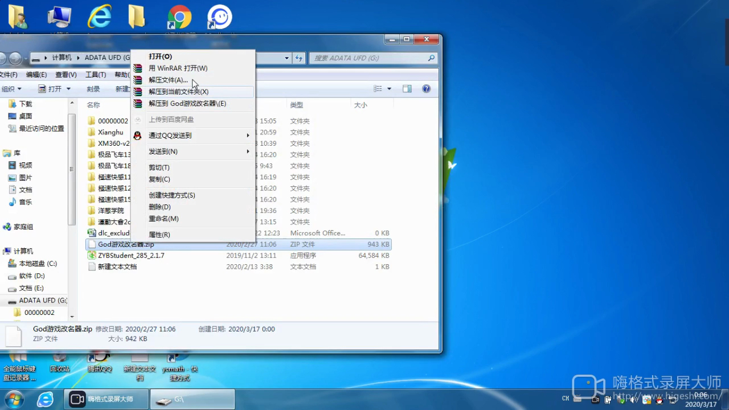The height and width of the screenshot is (410, 729).
Task: Open 属性(R) for the selected zip
Action: pos(193,235)
